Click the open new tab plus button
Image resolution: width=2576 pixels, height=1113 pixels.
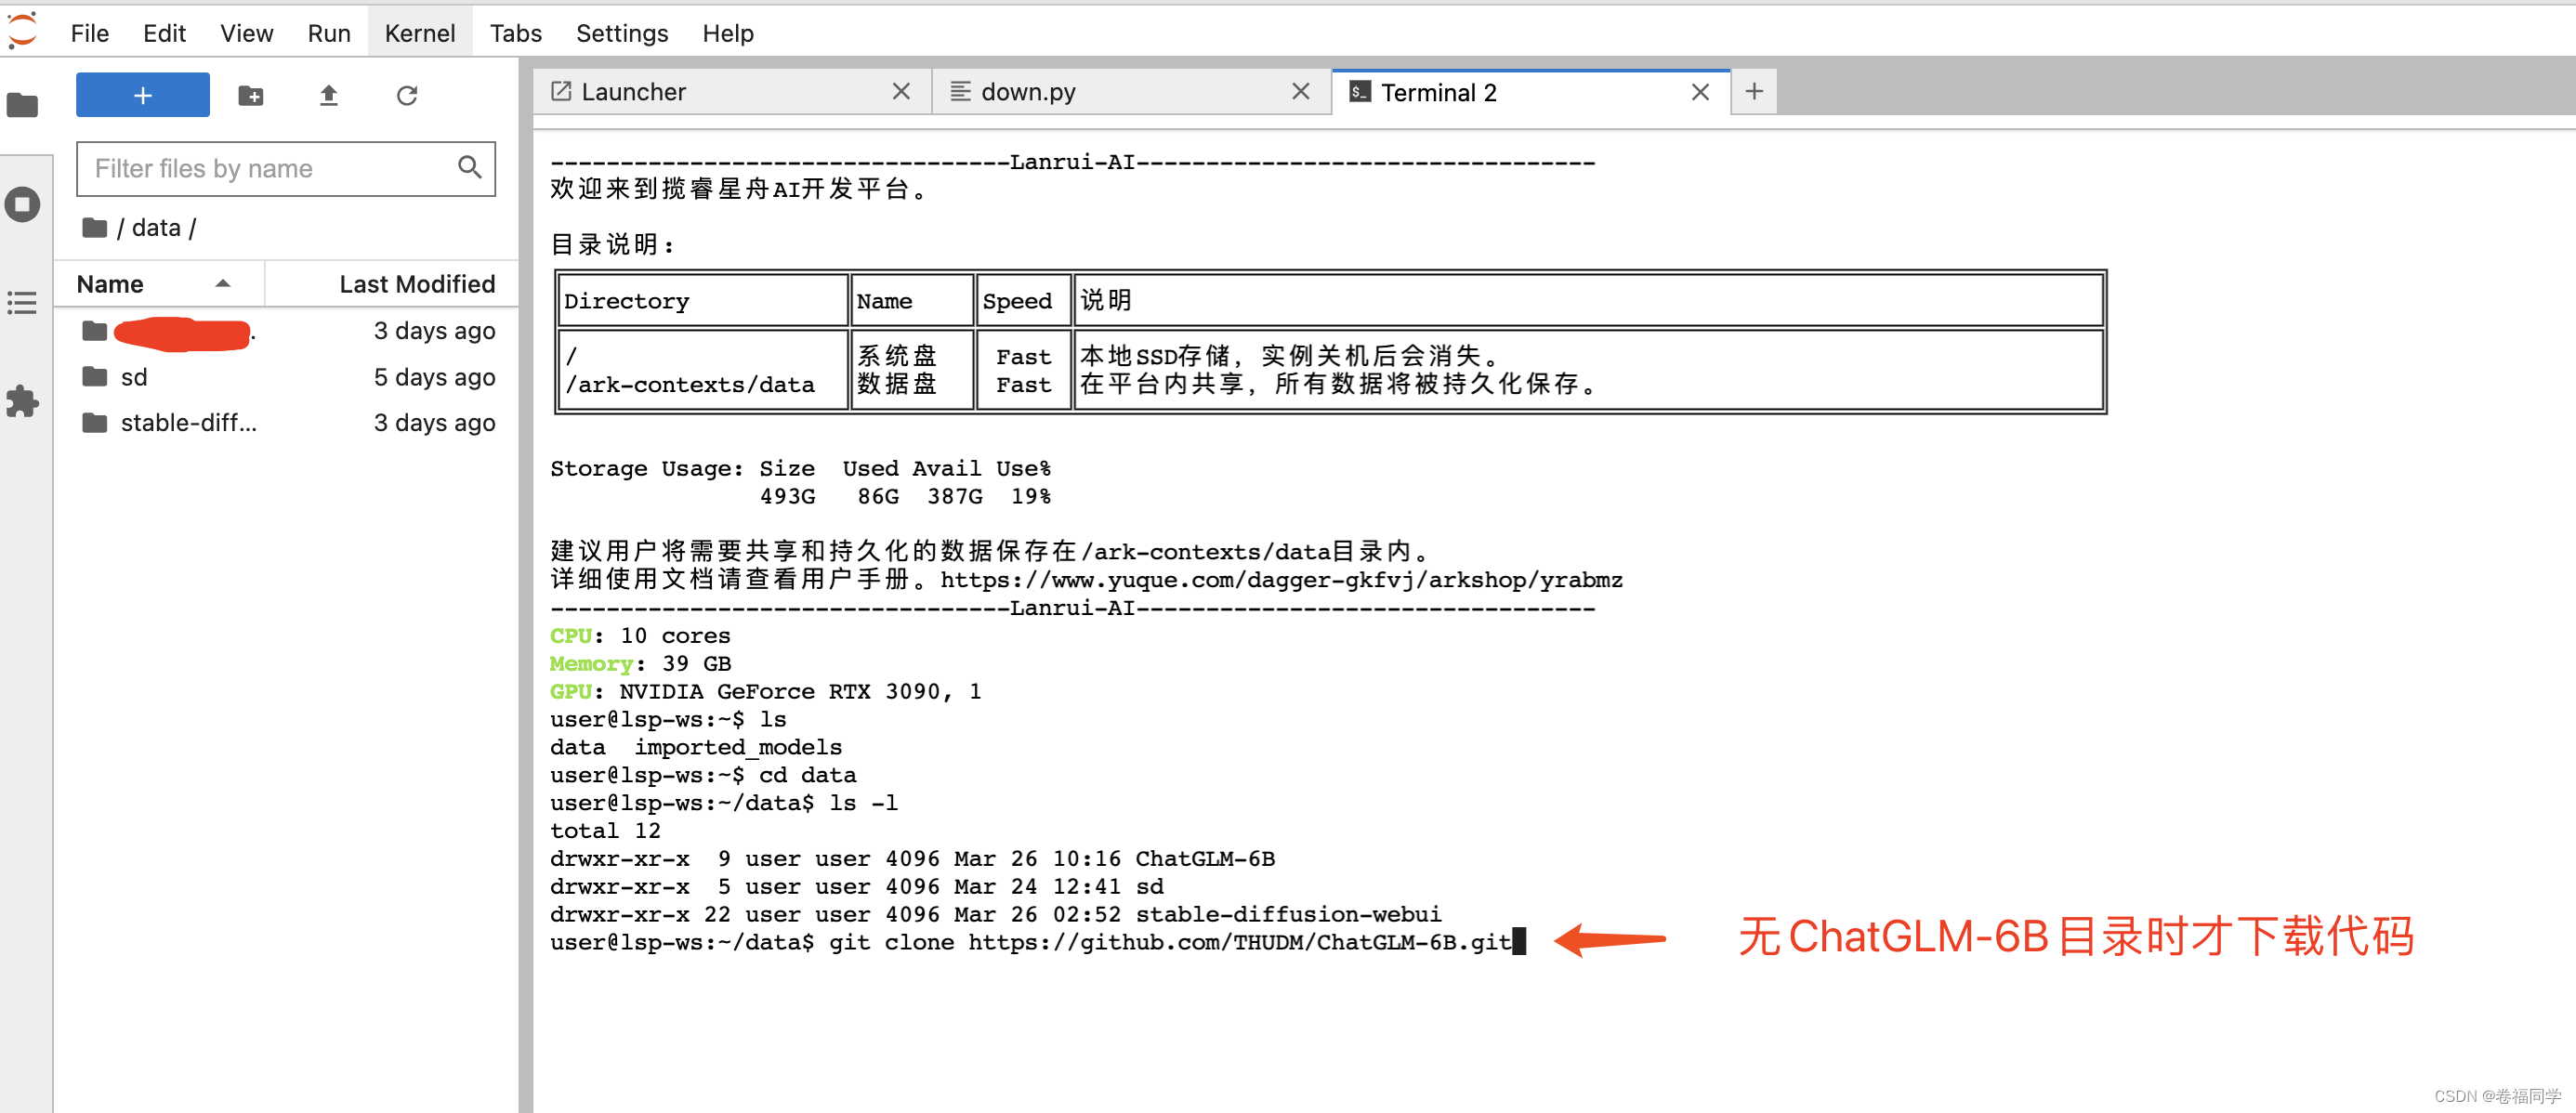[x=1755, y=90]
